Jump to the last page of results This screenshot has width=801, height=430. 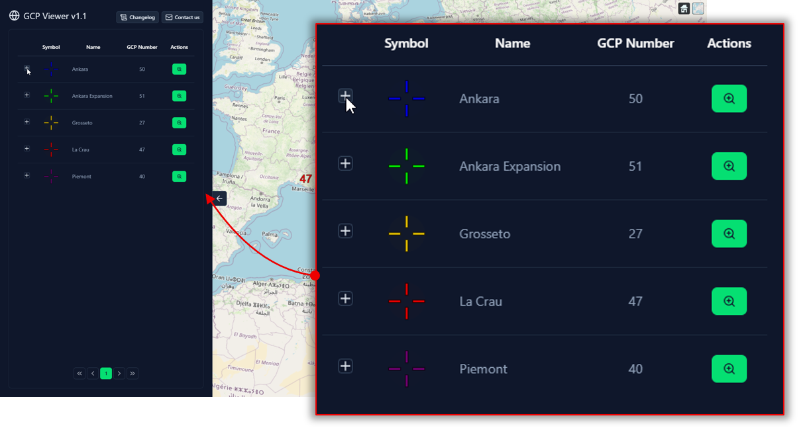[133, 374]
